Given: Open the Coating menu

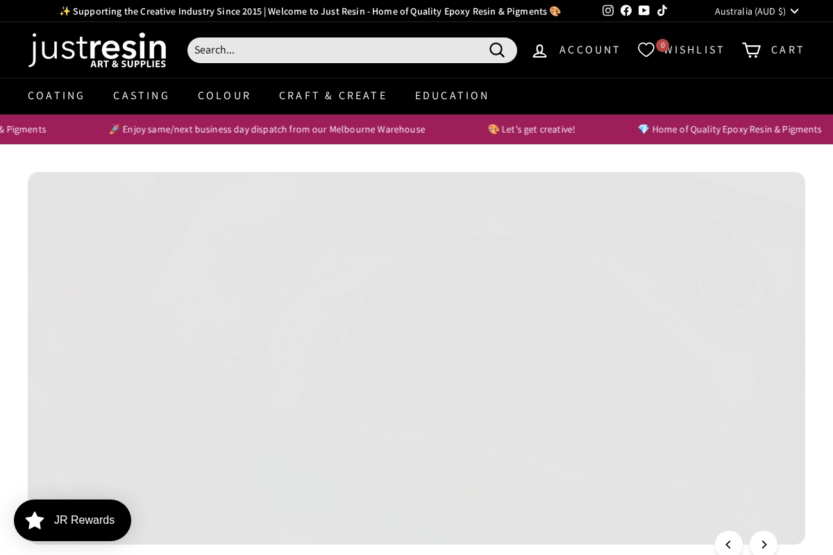Looking at the screenshot, I should 56,96.
